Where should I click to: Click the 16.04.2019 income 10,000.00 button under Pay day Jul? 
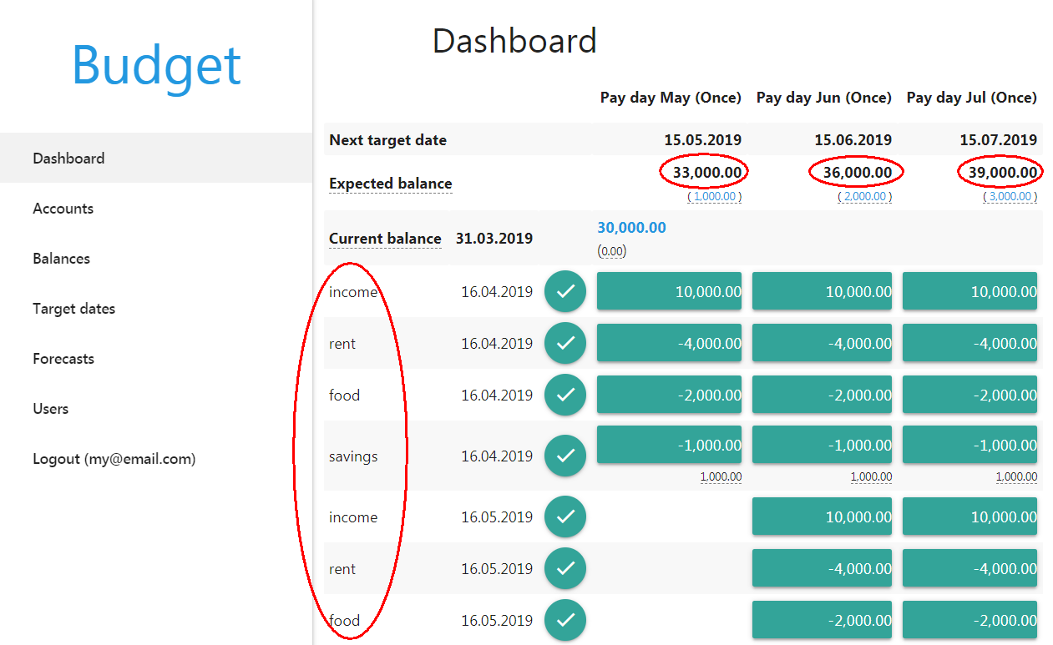click(969, 291)
